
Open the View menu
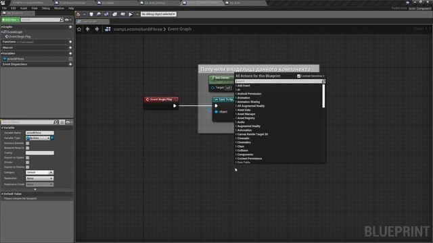click(35, 8)
